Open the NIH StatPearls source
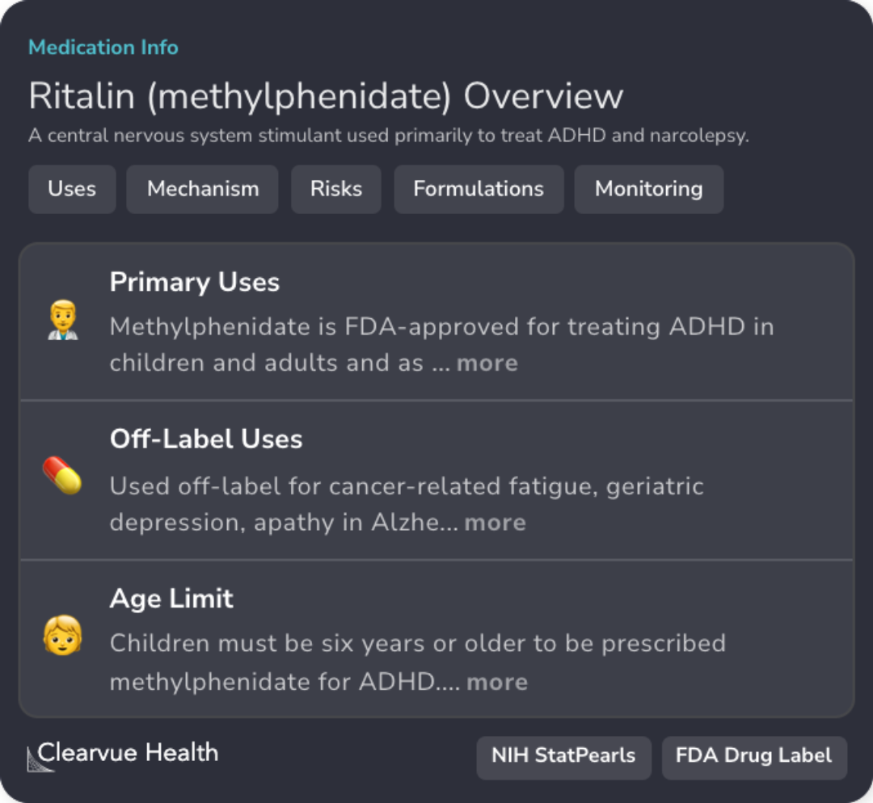Viewport: 873px width, 803px height. 563,756
